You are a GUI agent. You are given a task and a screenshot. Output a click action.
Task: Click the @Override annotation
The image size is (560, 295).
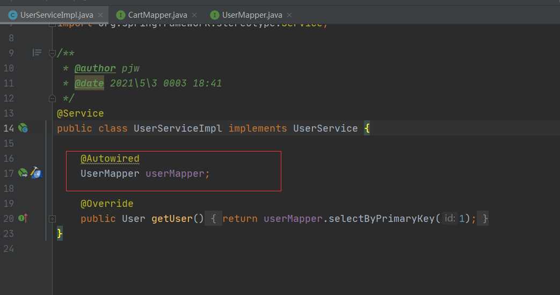pos(107,204)
